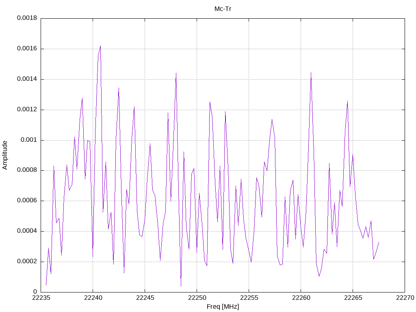This screenshot has height=312, width=416.
Task: Click the 0.001 y-axis tick label
Action: [x=29, y=140]
